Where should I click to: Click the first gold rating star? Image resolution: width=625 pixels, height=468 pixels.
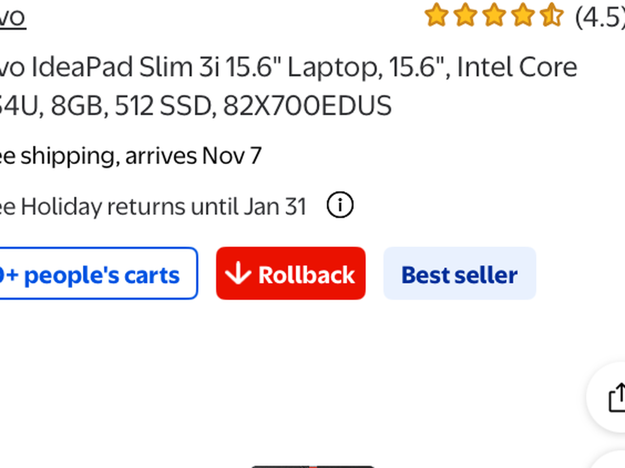click(x=436, y=16)
